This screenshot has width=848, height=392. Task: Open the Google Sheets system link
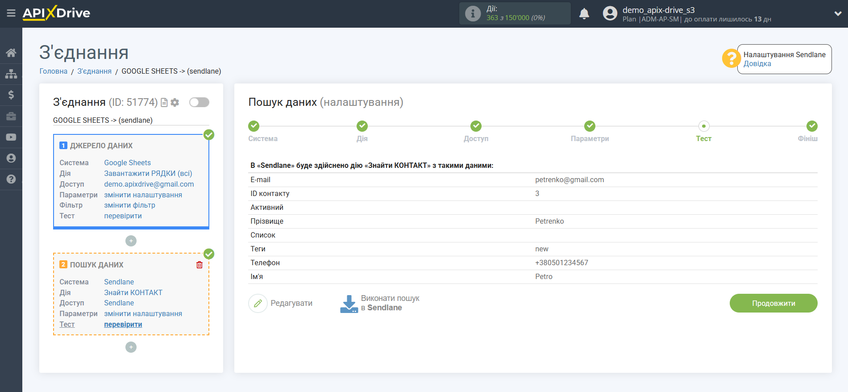tap(128, 163)
